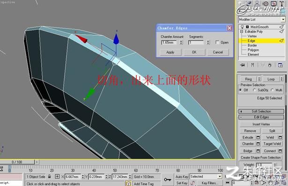
Task: Click the Pin Stack icon below modifier stack
Action: pyautogui.click(x=243, y=65)
